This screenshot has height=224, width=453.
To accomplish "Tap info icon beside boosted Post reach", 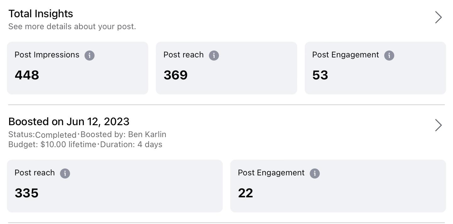I will click(x=65, y=173).
